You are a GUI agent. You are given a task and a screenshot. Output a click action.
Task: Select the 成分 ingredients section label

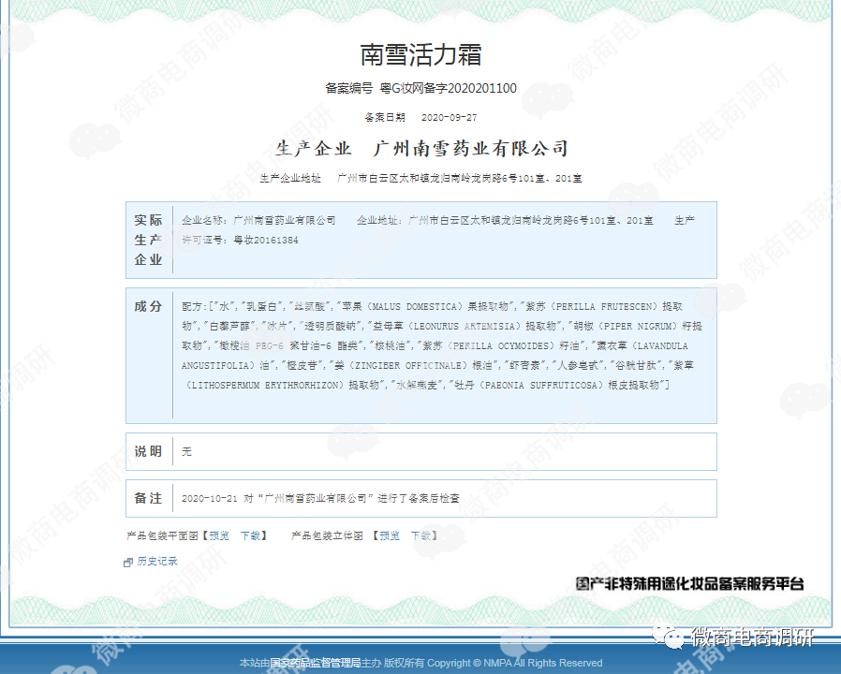[x=149, y=307]
